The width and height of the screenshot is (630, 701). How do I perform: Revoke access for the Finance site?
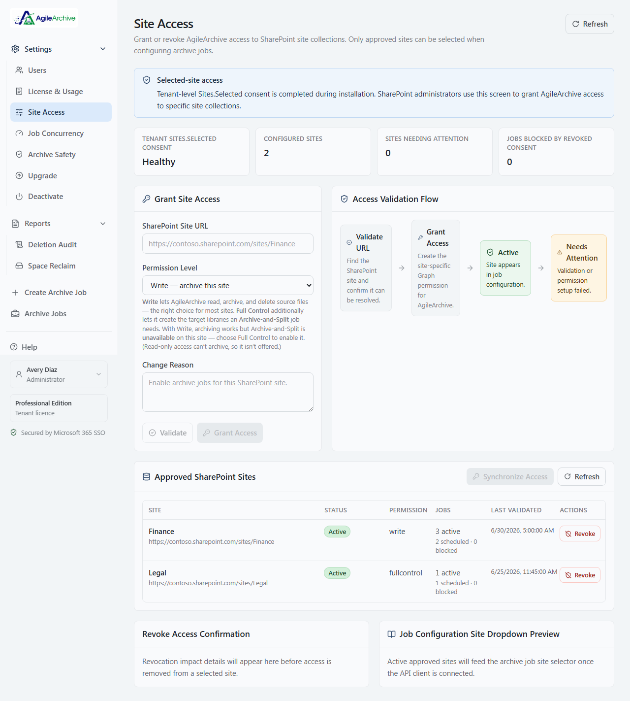(x=580, y=534)
